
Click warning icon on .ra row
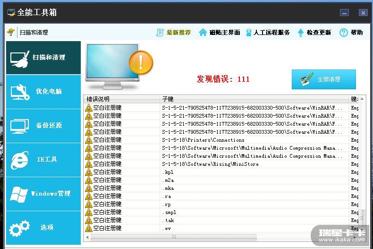point(88,196)
